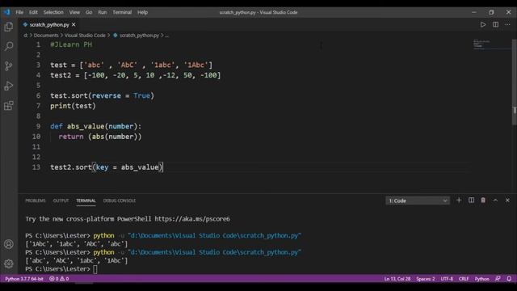This screenshot has width=517, height=291.
Task: Click line number 9 in the gutter
Action: coord(38,126)
